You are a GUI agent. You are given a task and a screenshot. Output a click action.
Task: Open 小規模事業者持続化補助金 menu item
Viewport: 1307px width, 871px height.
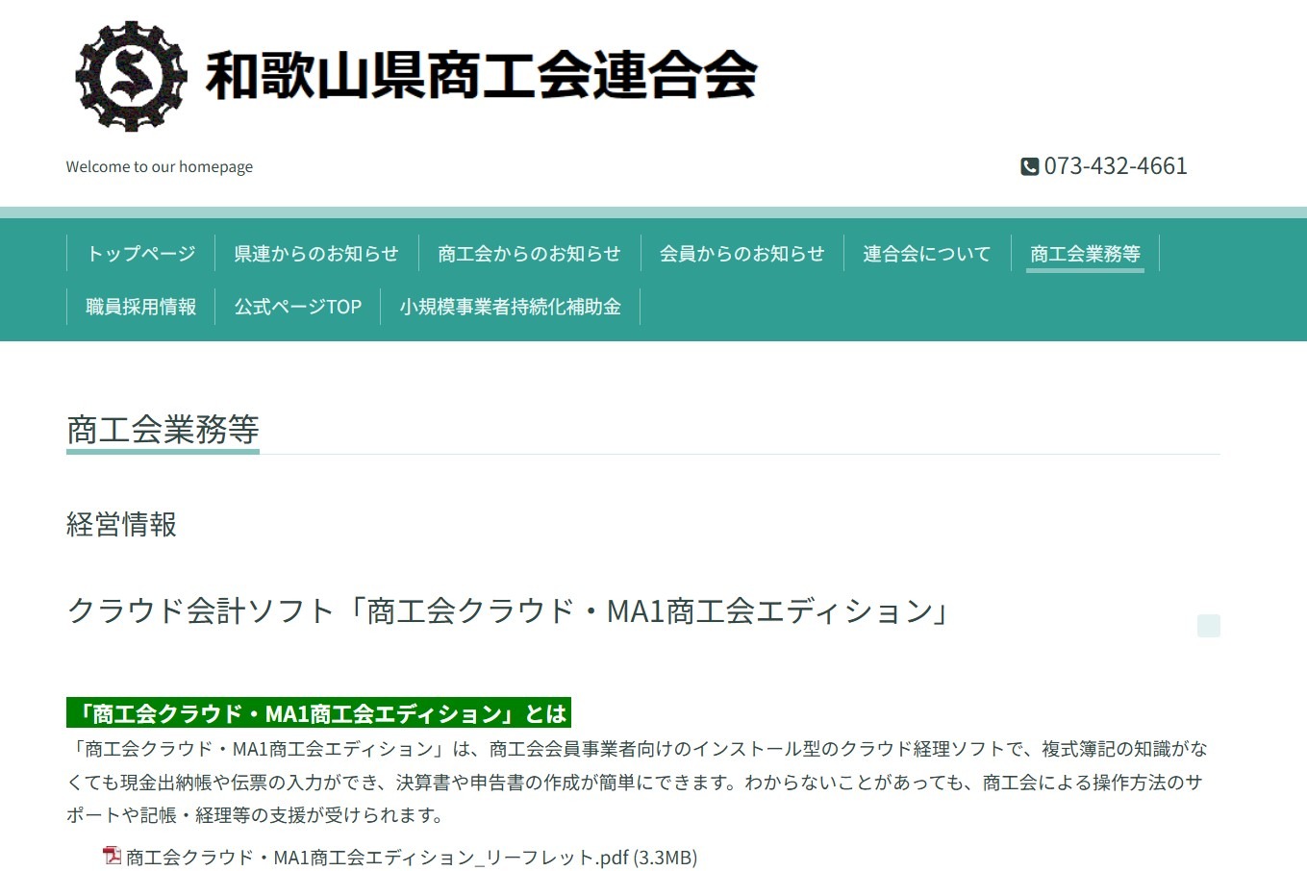(x=511, y=307)
